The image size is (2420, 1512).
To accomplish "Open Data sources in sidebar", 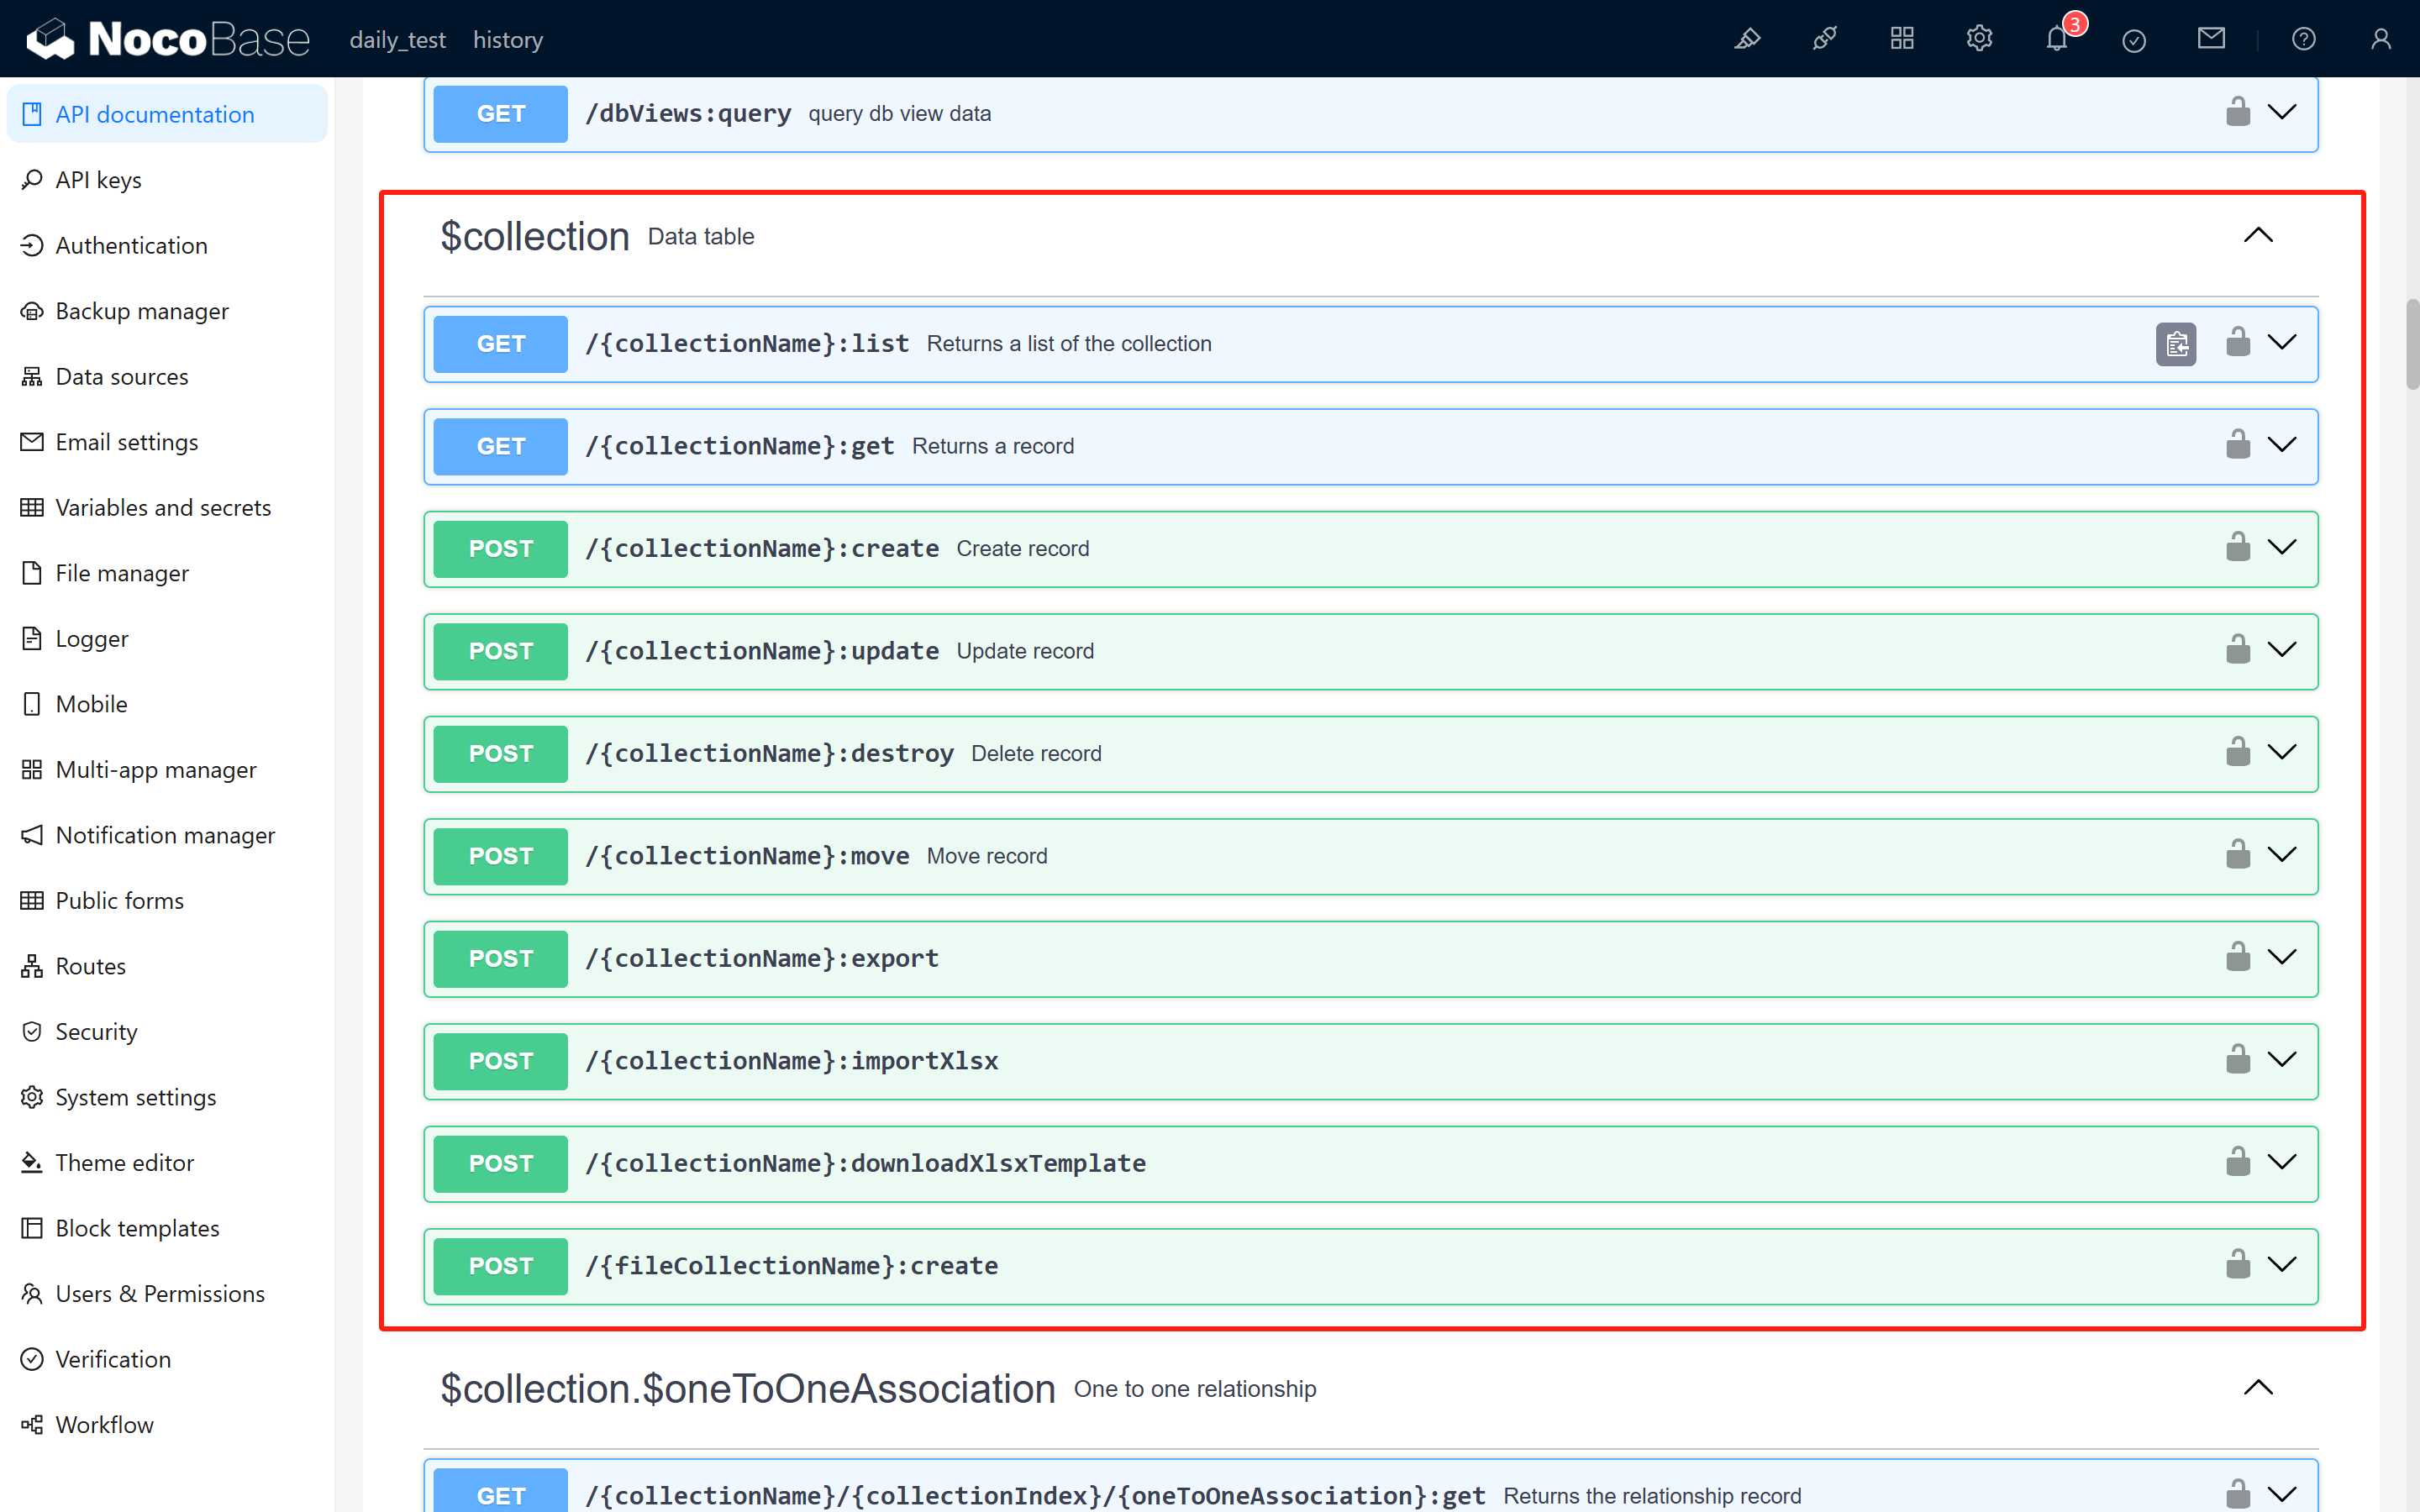I will click(167, 376).
